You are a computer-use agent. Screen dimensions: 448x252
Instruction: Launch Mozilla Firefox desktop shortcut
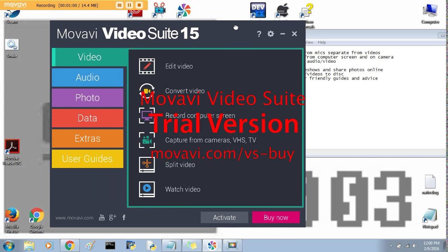click(12, 220)
